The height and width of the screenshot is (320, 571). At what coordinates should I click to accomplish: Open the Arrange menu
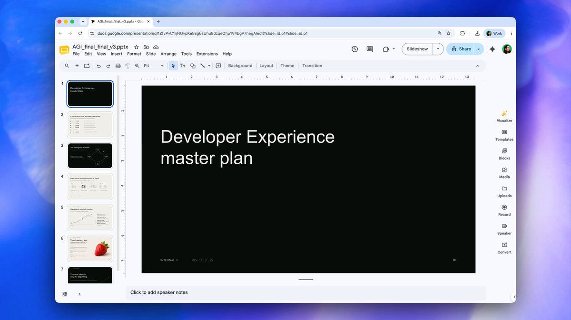point(168,54)
